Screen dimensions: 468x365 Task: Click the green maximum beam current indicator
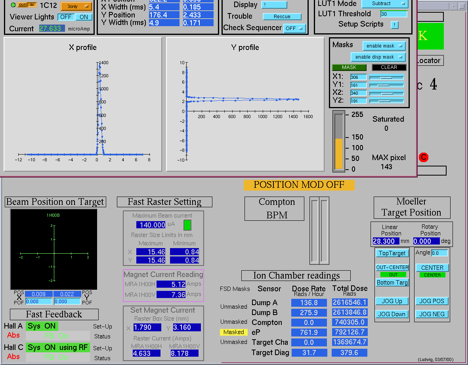(187, 225)
